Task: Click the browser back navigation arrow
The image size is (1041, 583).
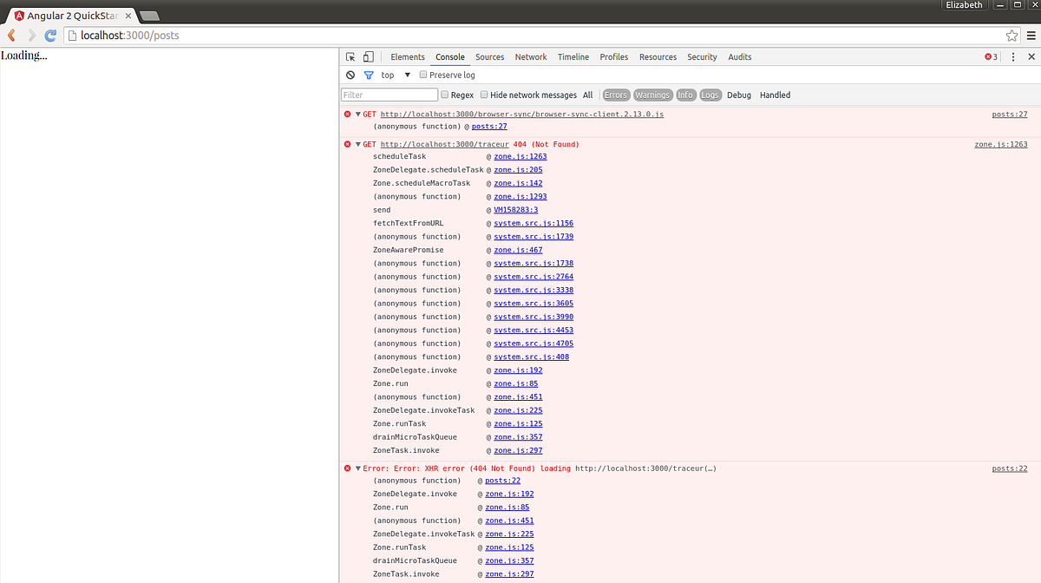Action: [10, 36]
